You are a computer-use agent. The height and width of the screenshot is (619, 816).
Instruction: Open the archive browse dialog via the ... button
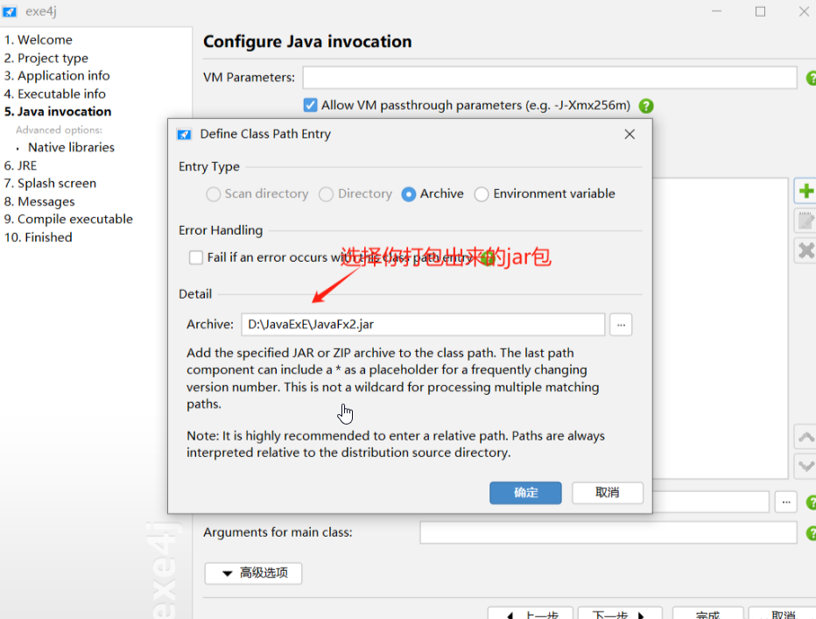click(x=621, y=324)
